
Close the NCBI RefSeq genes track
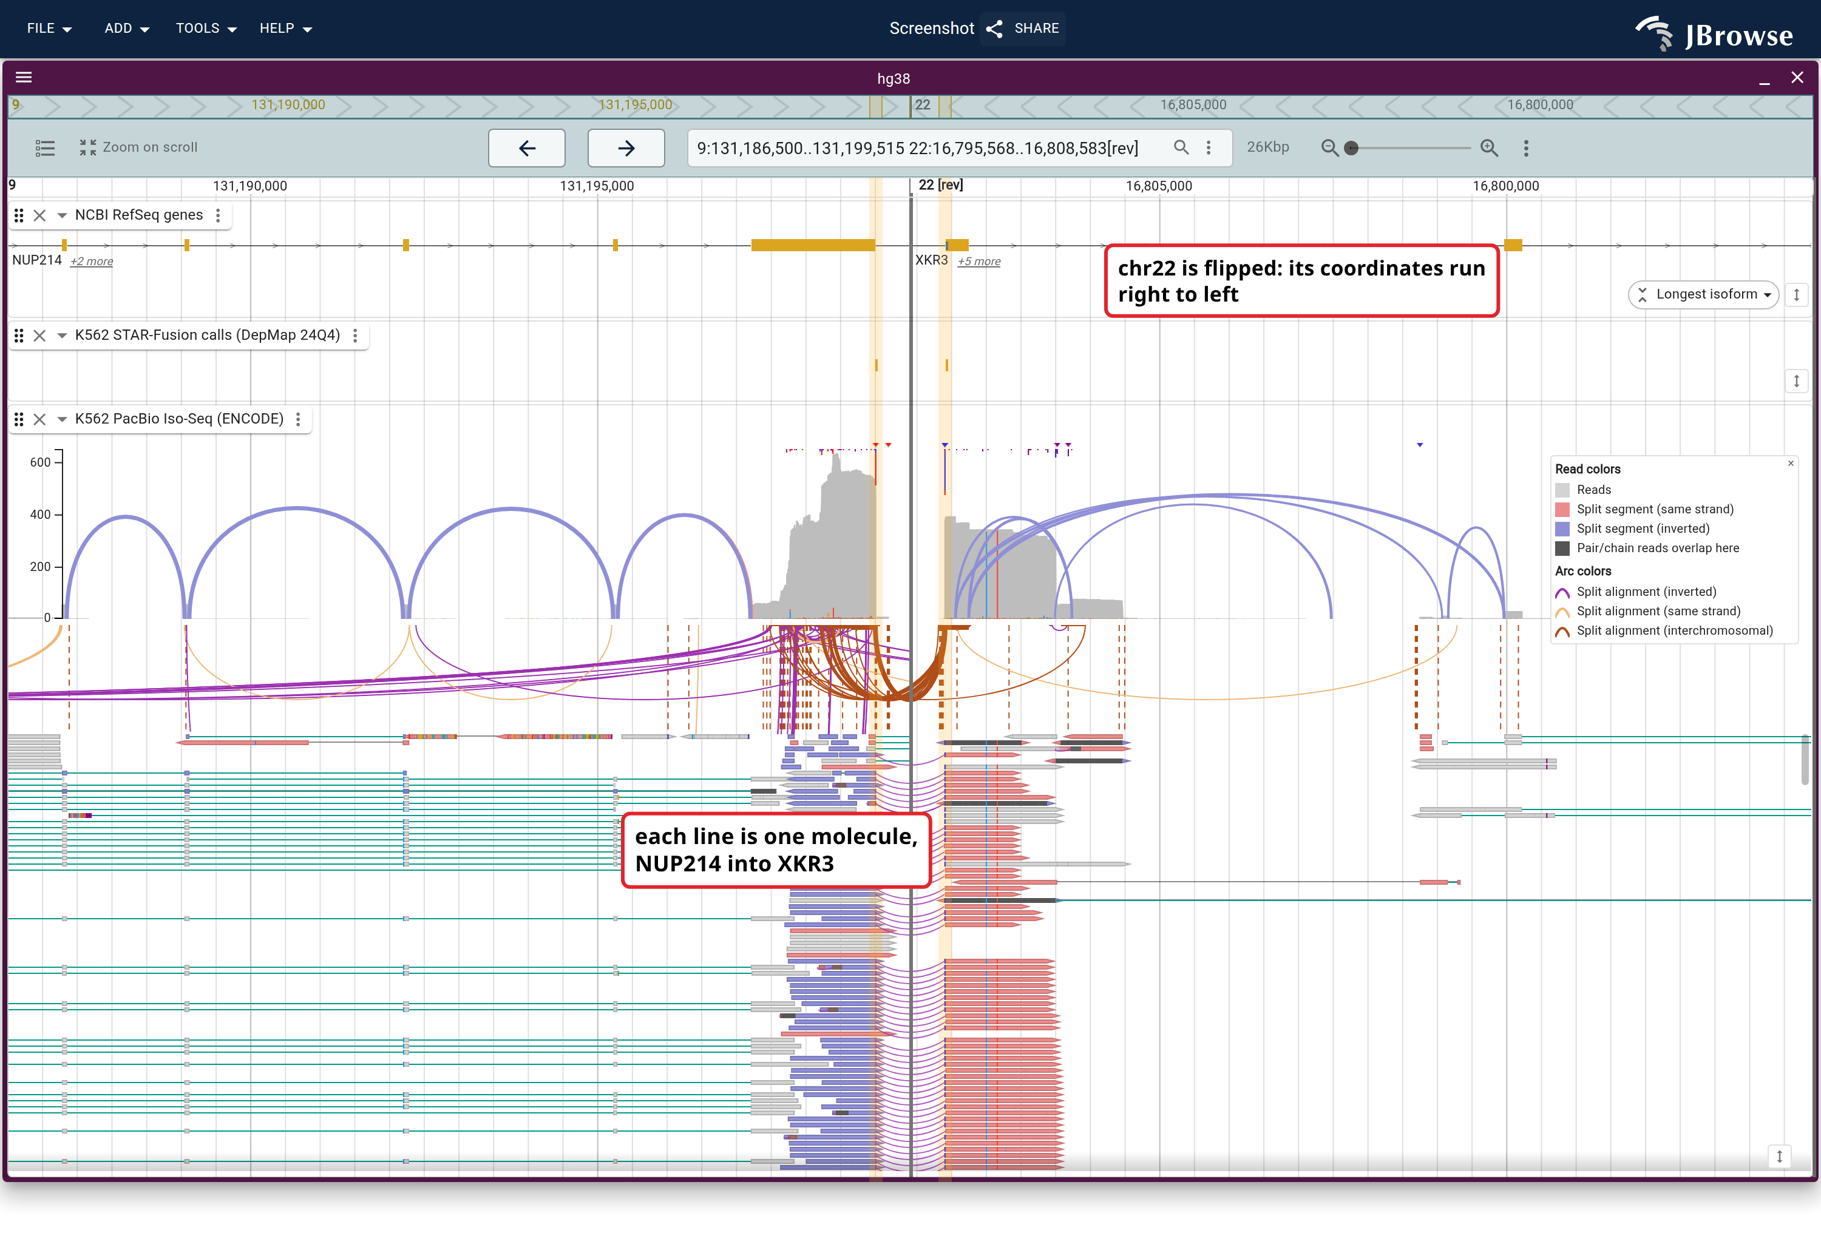[x=39, y=215]
